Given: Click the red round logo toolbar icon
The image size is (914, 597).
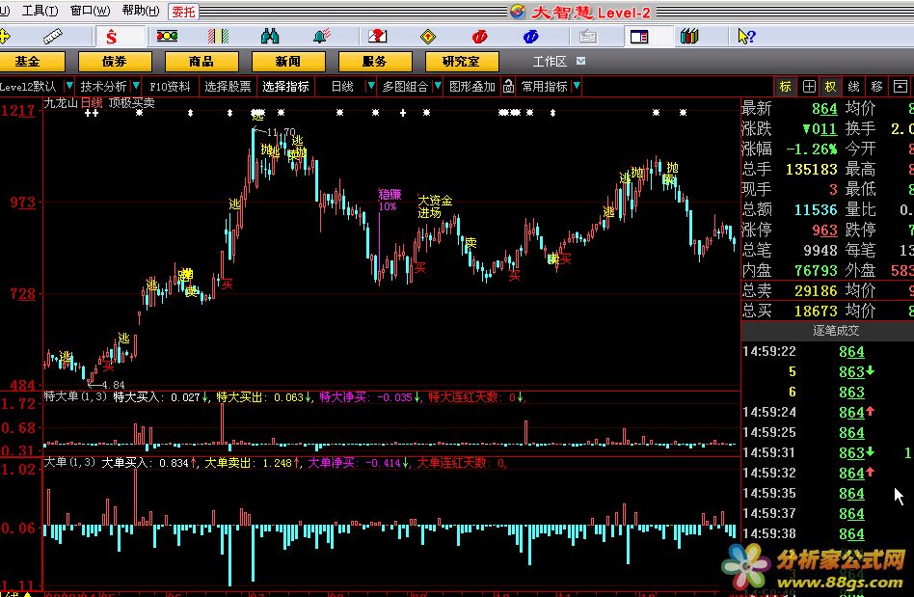Looking at the screenshot, I should point(479,37).
